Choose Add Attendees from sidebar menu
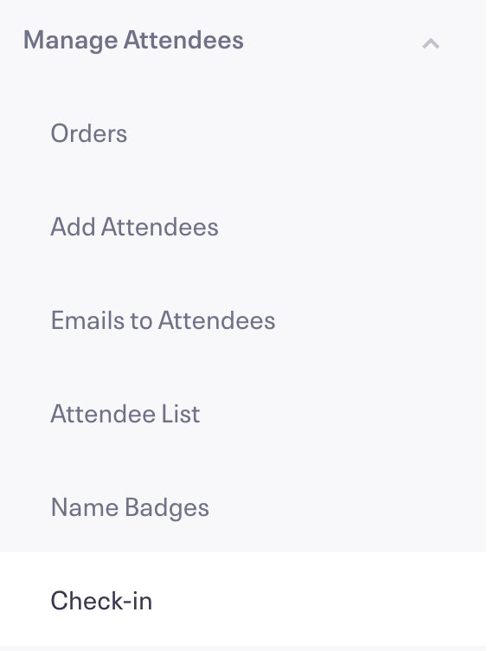 click(134, 227)
